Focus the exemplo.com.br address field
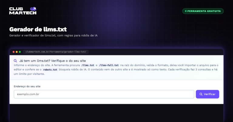233x122 pixels. (x=104, y=94)
